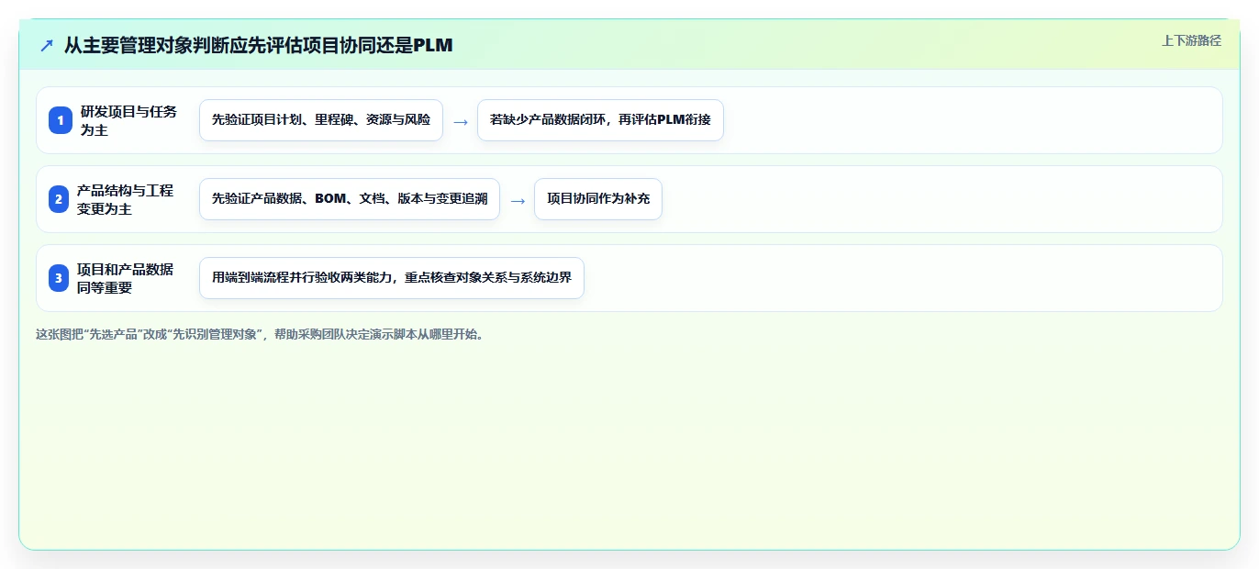The image size is (1259, 569).
Task: Select the 先验证产品数据、BOM、文档、版本与变更追溯 box
Action: tap(350, 199)
